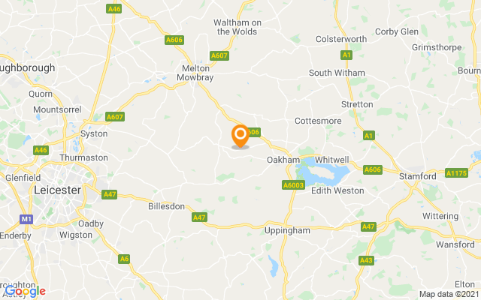Click the A1175 road badge near Stamford
The image size is (481, 300).
point(456,173)
